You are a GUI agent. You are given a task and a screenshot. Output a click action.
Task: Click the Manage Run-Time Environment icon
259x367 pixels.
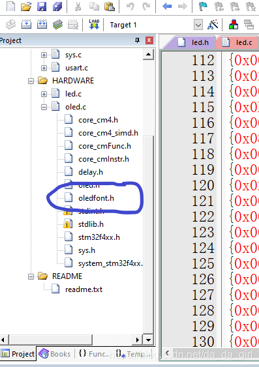click(249, 24)
